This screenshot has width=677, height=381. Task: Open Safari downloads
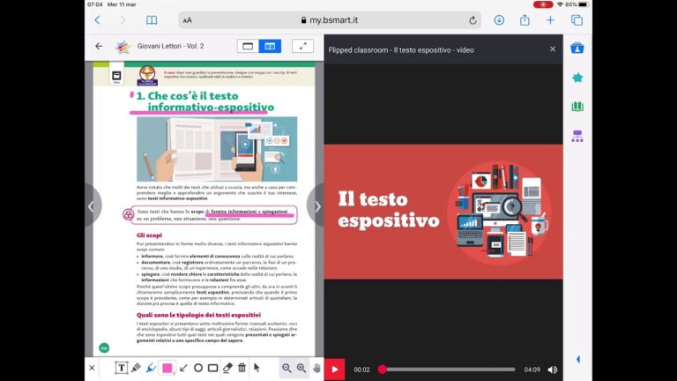(x=499, y=20)
